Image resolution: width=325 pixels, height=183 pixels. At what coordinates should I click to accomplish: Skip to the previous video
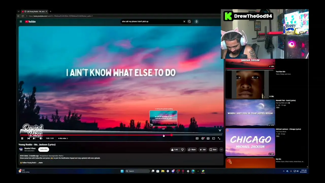point(28,138)
